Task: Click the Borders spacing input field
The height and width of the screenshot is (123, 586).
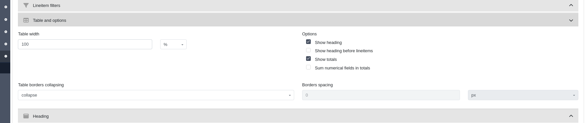Action: (x=381, y=95)
